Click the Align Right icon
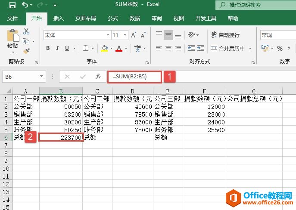 click(178, 48)
